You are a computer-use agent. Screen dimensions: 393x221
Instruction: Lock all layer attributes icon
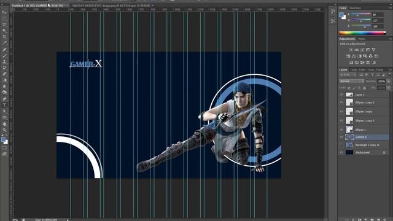pos(364,88)
